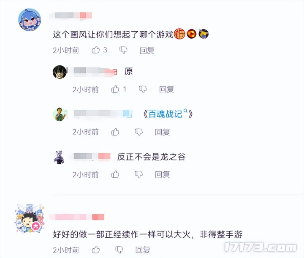Viewport: 304px width, 258px height.
Task: Like the comment asking about the art style
Action: 95,50
